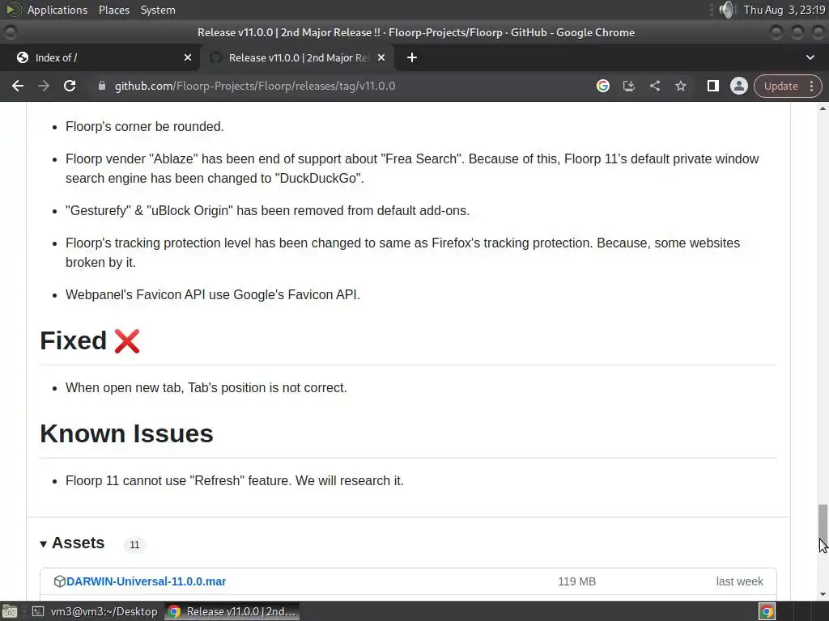Select the 'Release v11.0.0' tab

(x=296, y=57)
